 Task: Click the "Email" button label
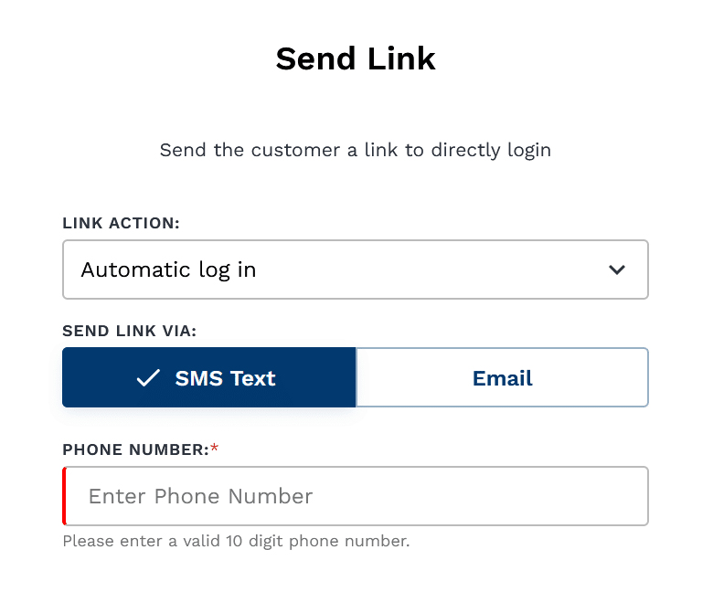coord(502,378)
